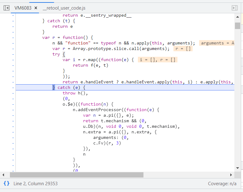Click 'return t.mechanism && (0,' line
Image resolution: width=243 pixels, height=192 pixels.
pyautogui.click(x=115, y=121)
